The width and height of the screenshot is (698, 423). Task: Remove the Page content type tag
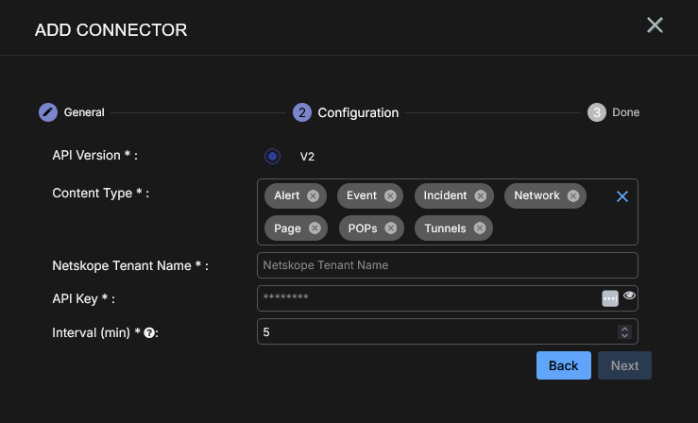(315, 228)
